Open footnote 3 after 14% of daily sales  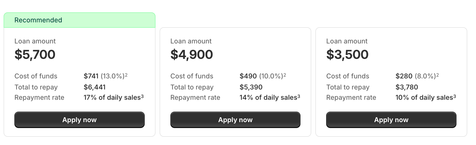(x=299, y=96)
